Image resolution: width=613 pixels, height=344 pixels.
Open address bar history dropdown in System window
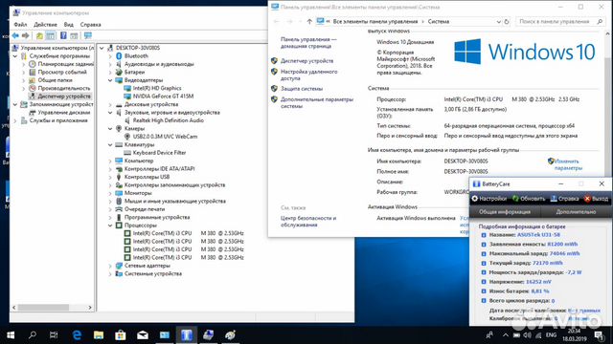tap(498, 22)
